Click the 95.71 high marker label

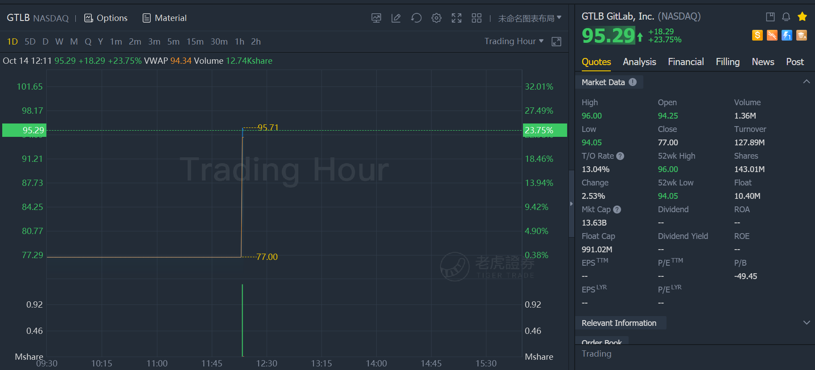tap(268, 127)
